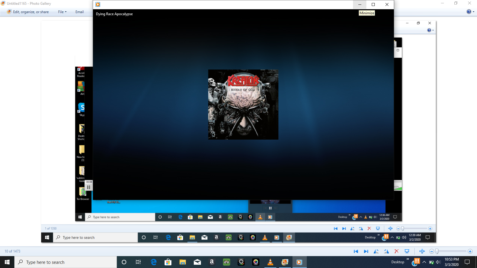Image resolution: width=477 pixels, height=268 pixels.
Task: Click the Type here to search box
Action: point(66,262)
